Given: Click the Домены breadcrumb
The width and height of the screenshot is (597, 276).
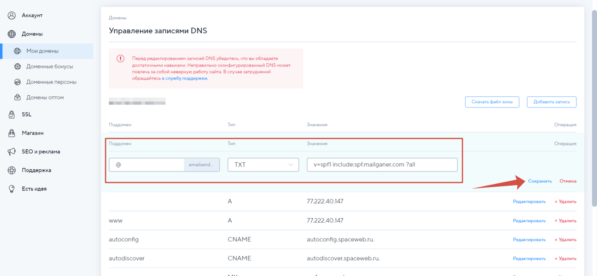Looking at the screenshot, I should pyautogui.click(x=118, y=18).
